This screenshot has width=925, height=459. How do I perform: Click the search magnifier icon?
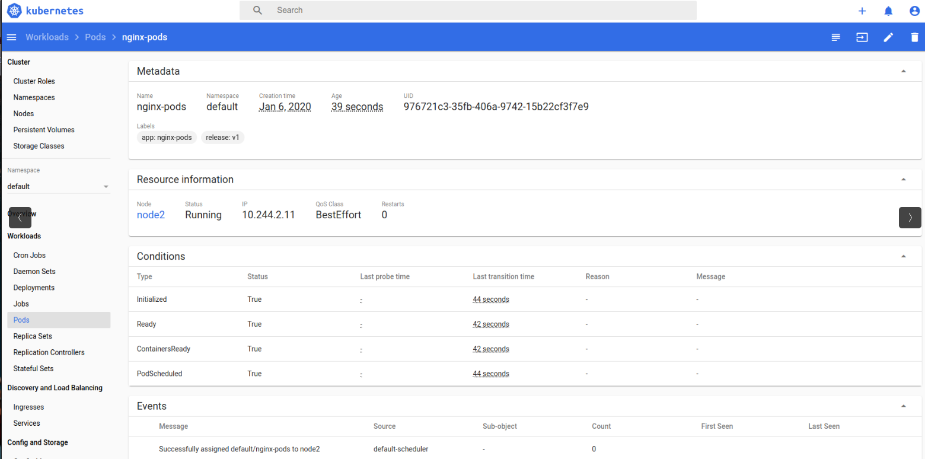pos(257,10)
